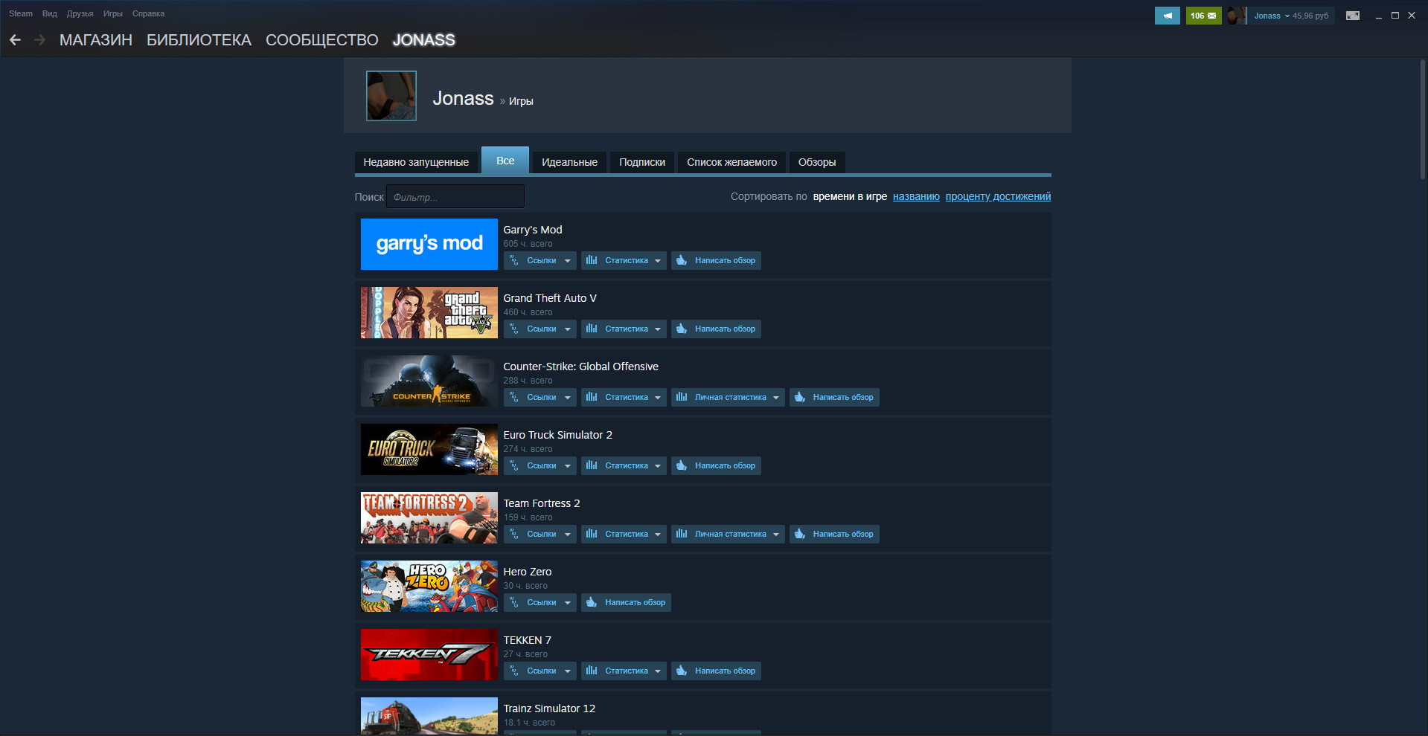
Task: Expand Личная статистика dropdown for Counter-Strike
Action: (x=728, y=397)
